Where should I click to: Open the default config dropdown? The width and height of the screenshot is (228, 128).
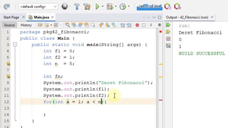click(38, 6)
